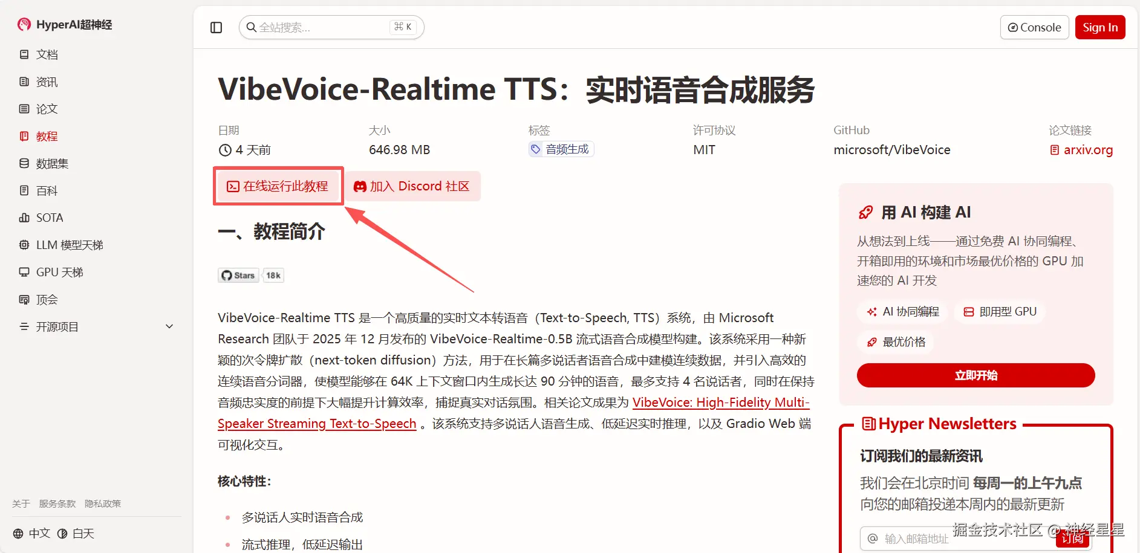Screen dimensions: 1140x553
Task: Click the 论文 sidebar icon
Action: pos(24,109)
